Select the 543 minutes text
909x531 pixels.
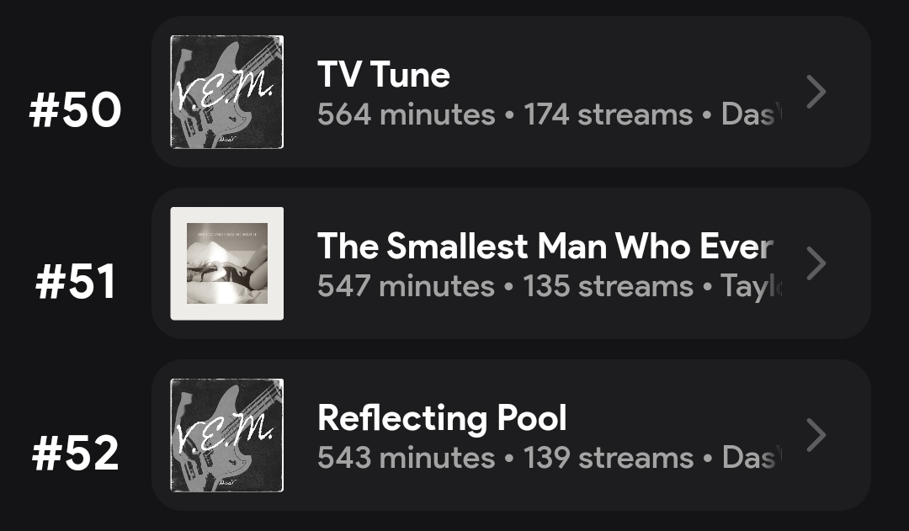coord(406,458)
